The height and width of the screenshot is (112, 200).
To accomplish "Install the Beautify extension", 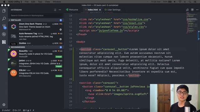I will point(59,57).
